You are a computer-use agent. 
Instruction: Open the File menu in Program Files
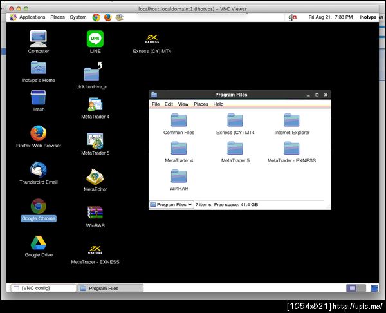[156, 104]
